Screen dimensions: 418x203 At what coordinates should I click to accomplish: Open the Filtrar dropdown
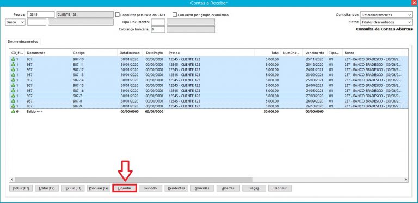pyautogui.click(x=386, y=22)
